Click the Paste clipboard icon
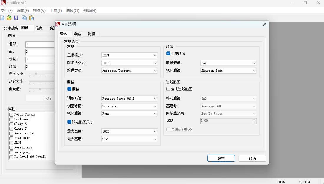This screenshot has width=324, height=184. point(32,18)
